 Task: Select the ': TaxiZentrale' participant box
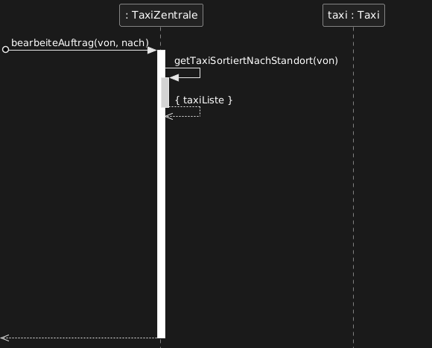coord(161,15)
